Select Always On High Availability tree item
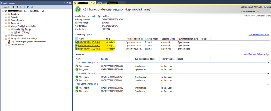 pos(24,26)
